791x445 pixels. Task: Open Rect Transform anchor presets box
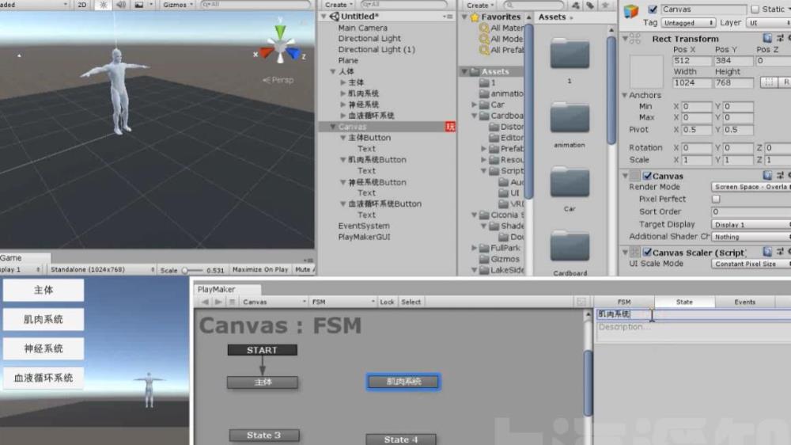click(x=645, y=71)
